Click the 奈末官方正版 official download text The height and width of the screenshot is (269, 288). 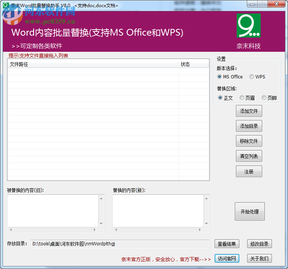[166, 259]
